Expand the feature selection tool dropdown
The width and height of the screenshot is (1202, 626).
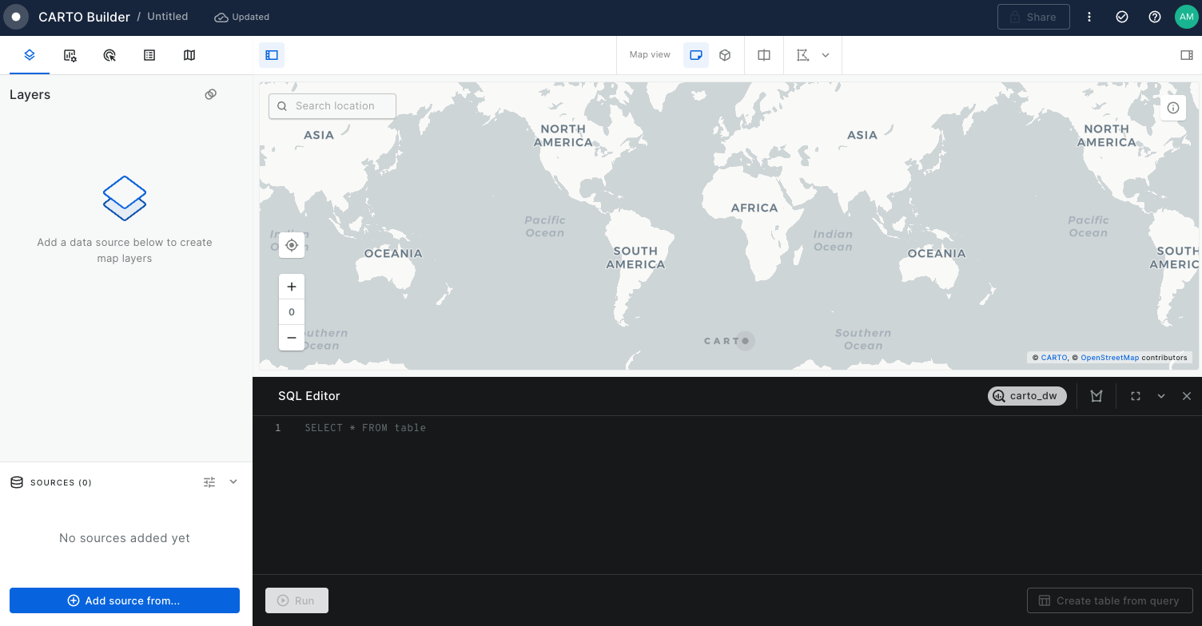(826, 55)
